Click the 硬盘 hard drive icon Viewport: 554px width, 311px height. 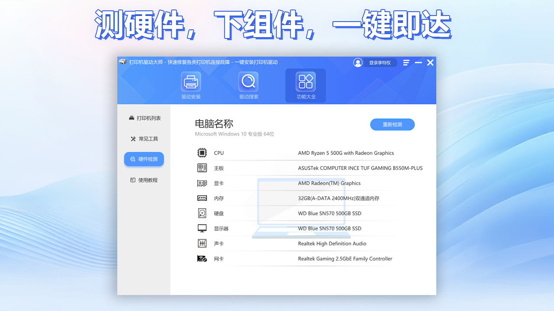click(x=202, y=213)
